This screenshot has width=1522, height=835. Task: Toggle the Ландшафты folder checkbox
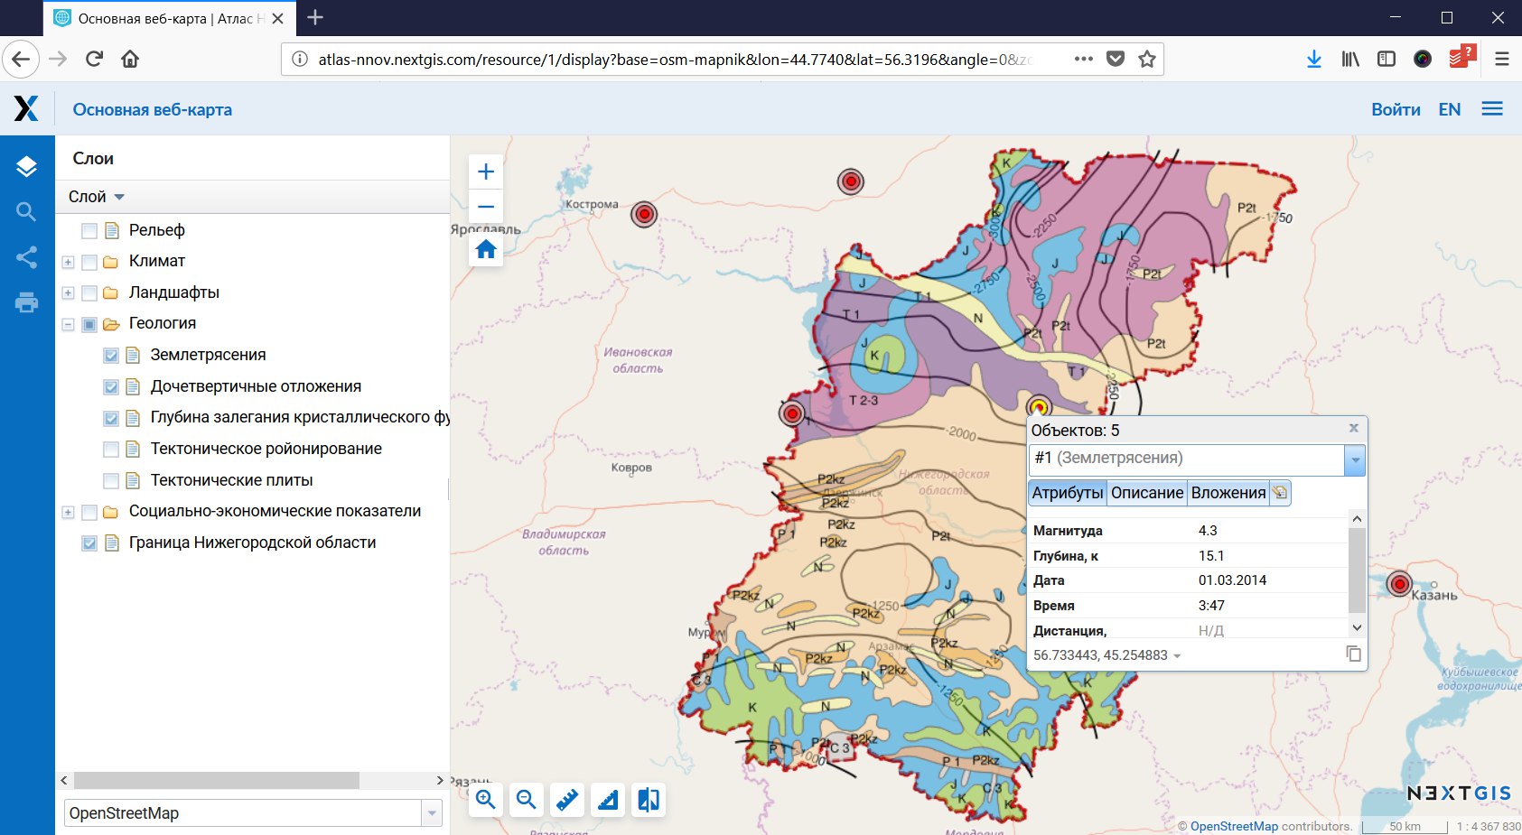[89, 293]
